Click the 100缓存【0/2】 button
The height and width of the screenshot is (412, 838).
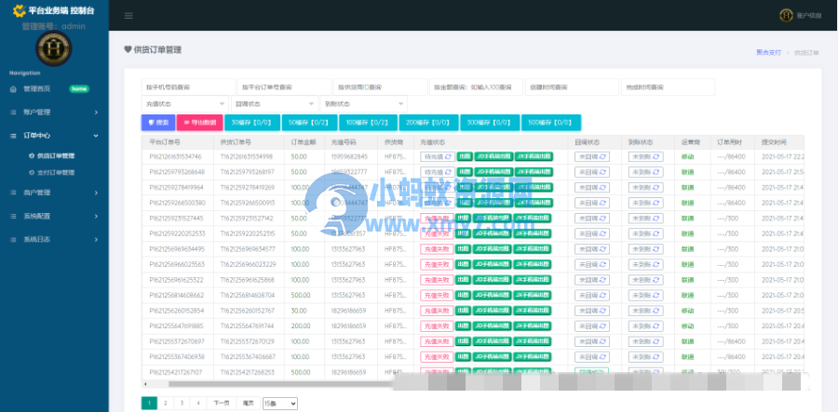[368, 122]
